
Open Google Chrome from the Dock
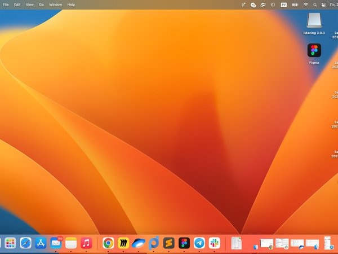[108, 243]
